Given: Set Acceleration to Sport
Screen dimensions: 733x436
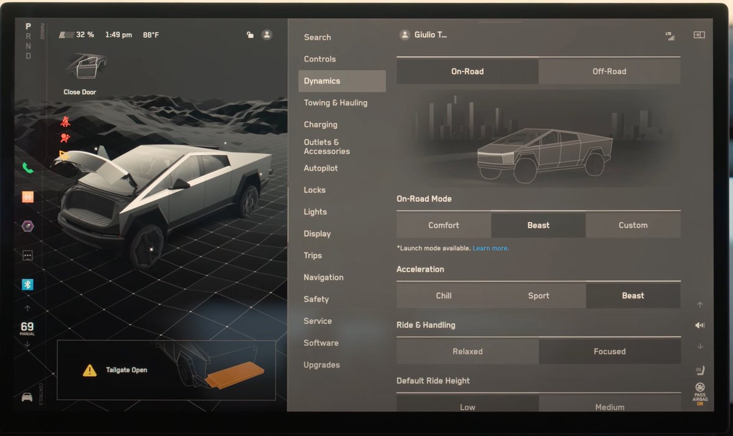Looking at the screenshot, I should [539, 296].
